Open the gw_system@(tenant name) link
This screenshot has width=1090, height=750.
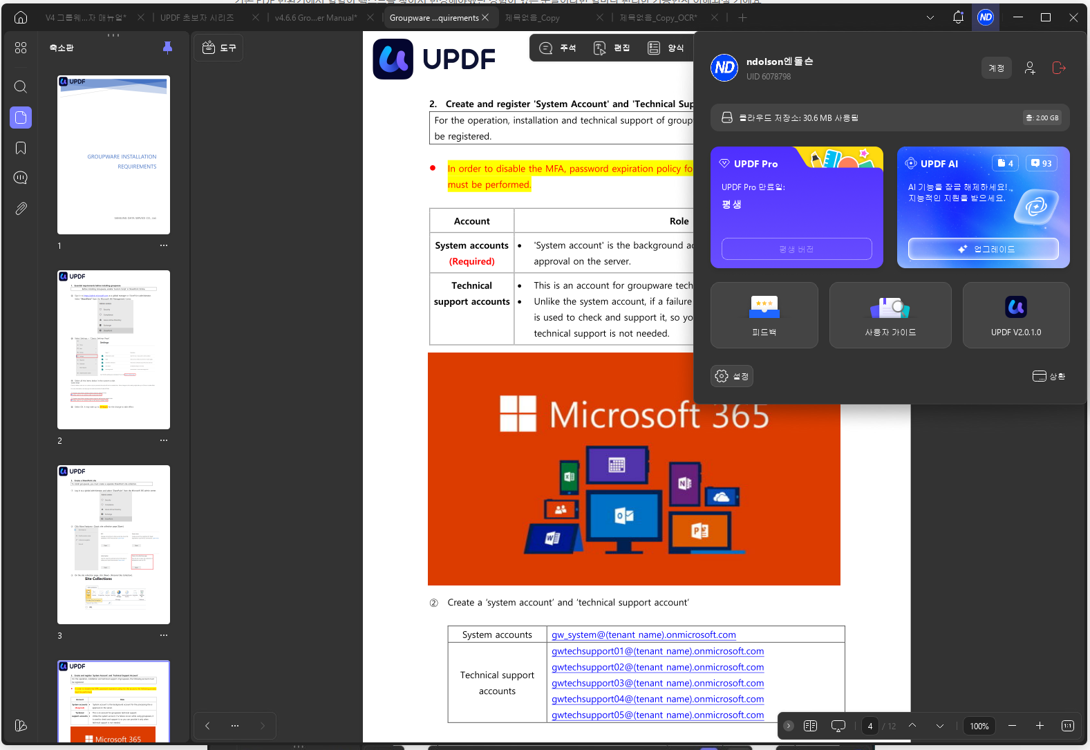643,635
